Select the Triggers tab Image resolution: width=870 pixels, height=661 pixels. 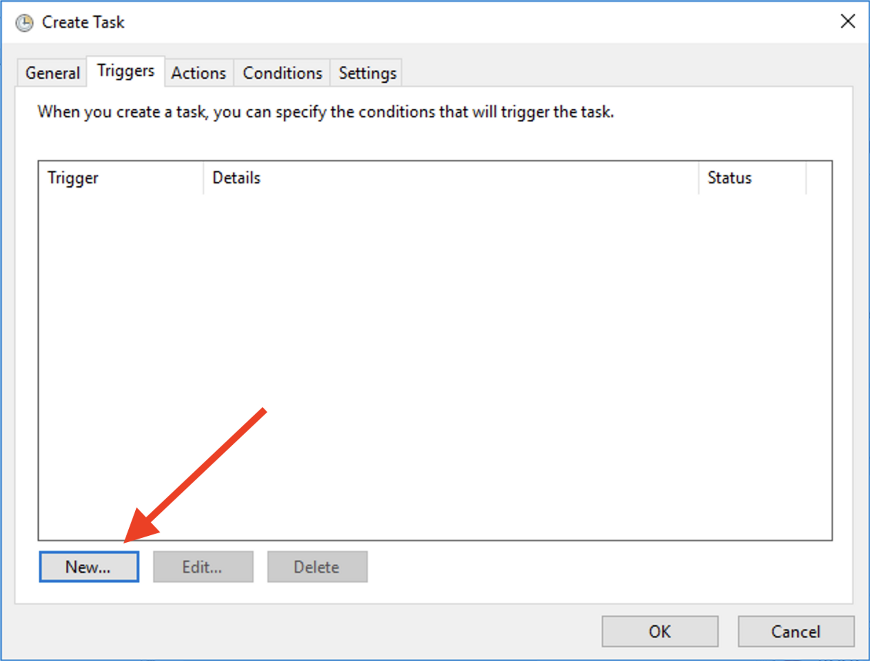126,71
